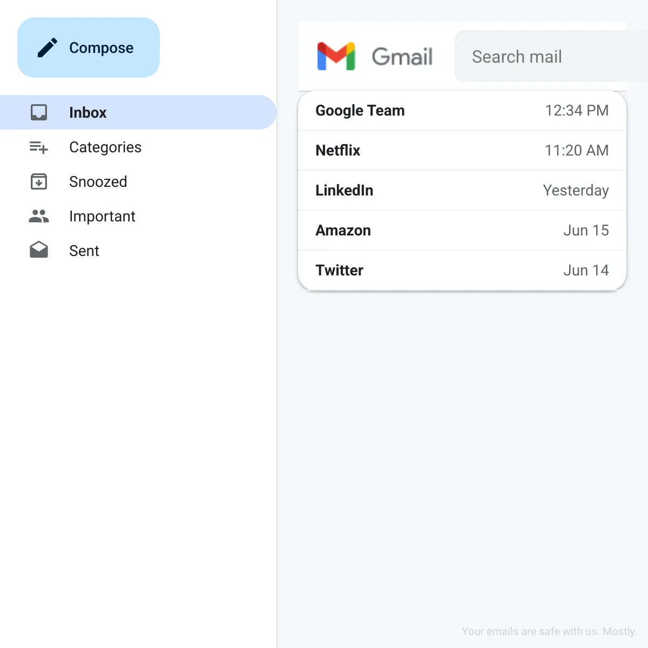Click the Categories list-plus icon

pos(39,147)
